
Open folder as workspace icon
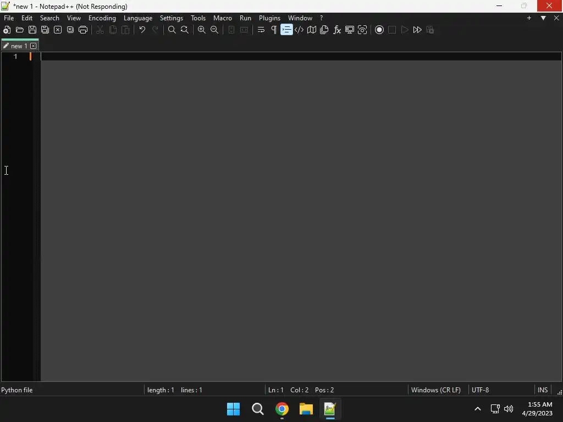click(350, 30)
